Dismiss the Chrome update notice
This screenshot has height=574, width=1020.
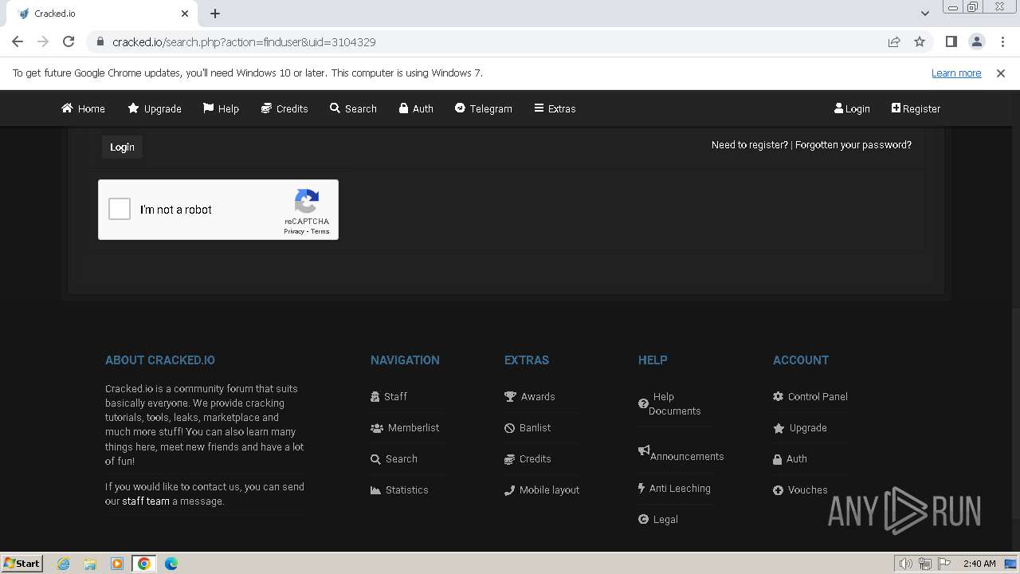click(1001, 73)
